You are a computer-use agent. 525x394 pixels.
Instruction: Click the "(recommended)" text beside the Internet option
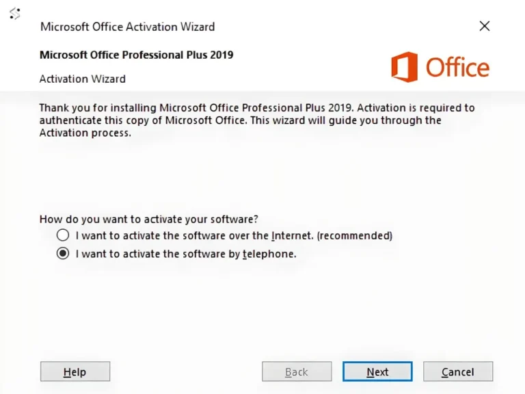click(355, 235)
